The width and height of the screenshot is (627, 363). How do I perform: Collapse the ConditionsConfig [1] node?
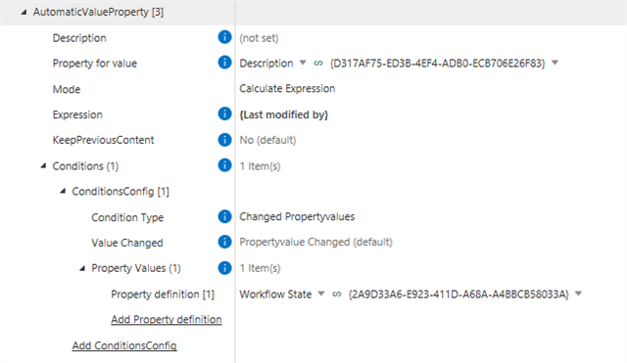pyautogui.click(x=63, y=191)
